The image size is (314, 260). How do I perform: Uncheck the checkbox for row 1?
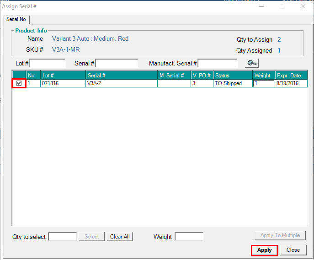19,83
